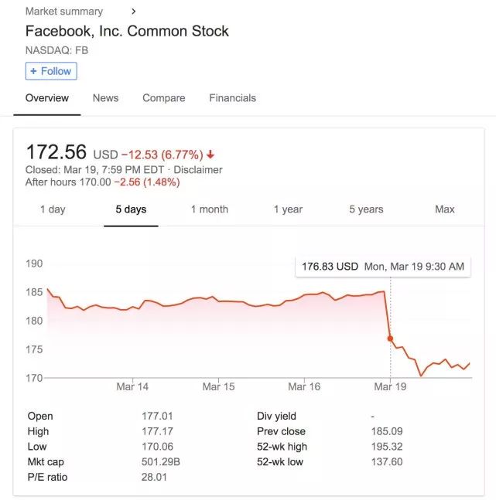Click the Mar 16 date on chart axis
496x500 pixels.
click(304, 386)
